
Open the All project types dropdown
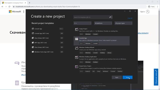[123, 23]
